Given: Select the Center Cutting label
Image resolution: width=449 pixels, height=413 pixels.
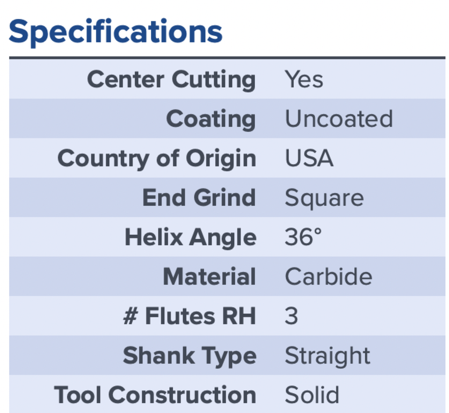Looking at the screenshot, I should [171, 80].
